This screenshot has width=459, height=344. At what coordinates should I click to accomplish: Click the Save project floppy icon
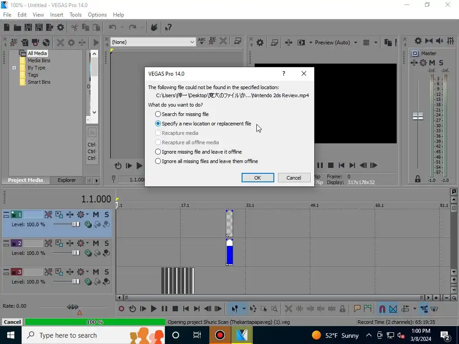click(28, 27)
